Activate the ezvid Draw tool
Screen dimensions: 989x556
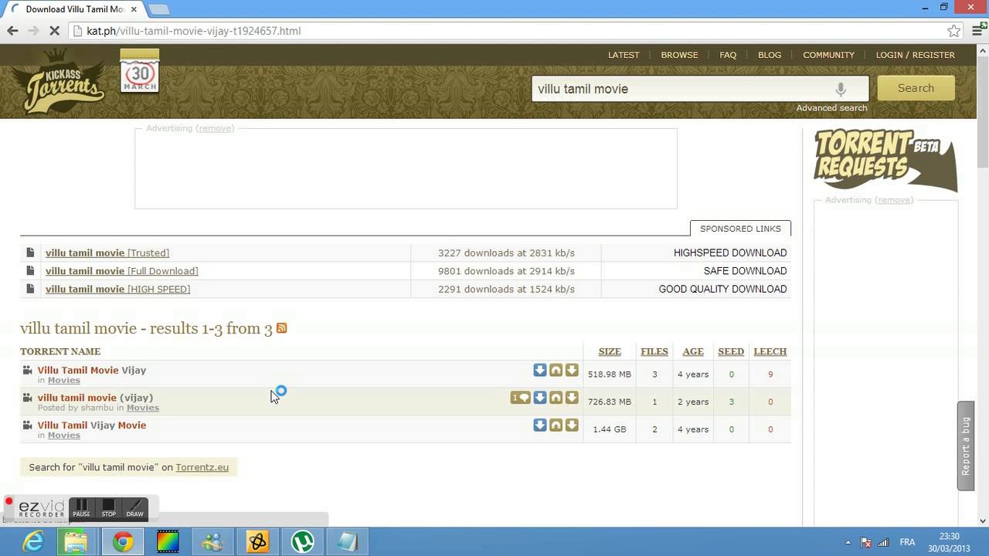coord(134,508)
